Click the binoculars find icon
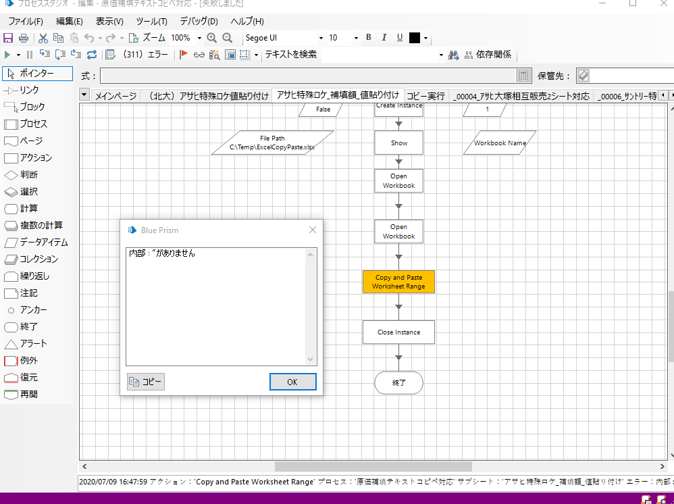The height and width of the screenshot is (504, 674). pos(453,55)
